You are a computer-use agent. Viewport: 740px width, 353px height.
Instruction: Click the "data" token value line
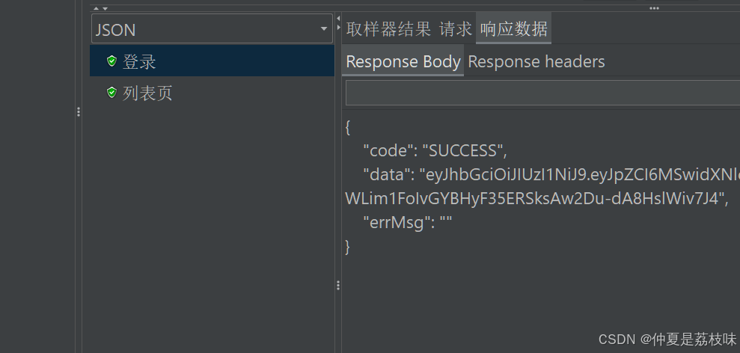(551, 174)
